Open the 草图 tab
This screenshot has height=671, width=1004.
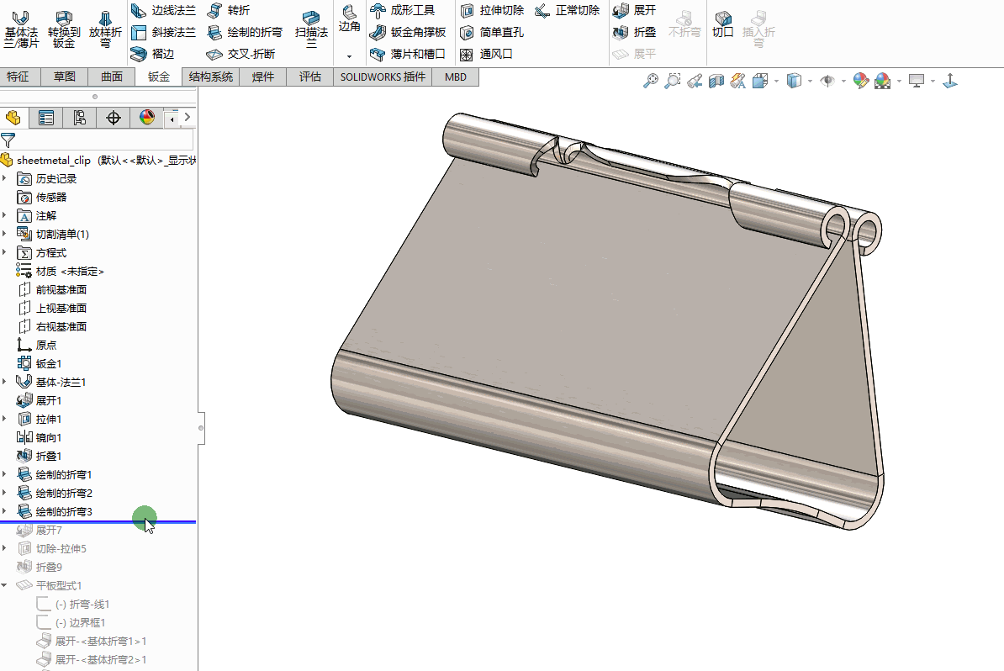65,77
